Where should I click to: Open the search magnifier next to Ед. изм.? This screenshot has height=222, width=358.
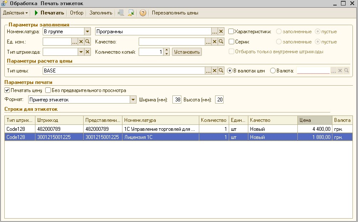[87, 42]
